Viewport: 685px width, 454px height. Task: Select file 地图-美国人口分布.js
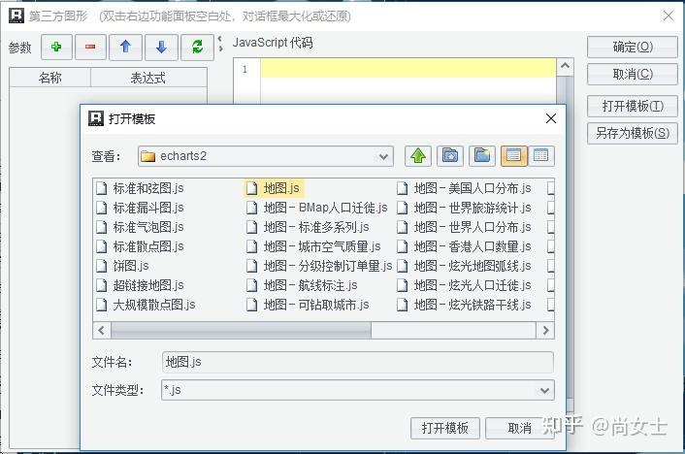tap(465, 188)
